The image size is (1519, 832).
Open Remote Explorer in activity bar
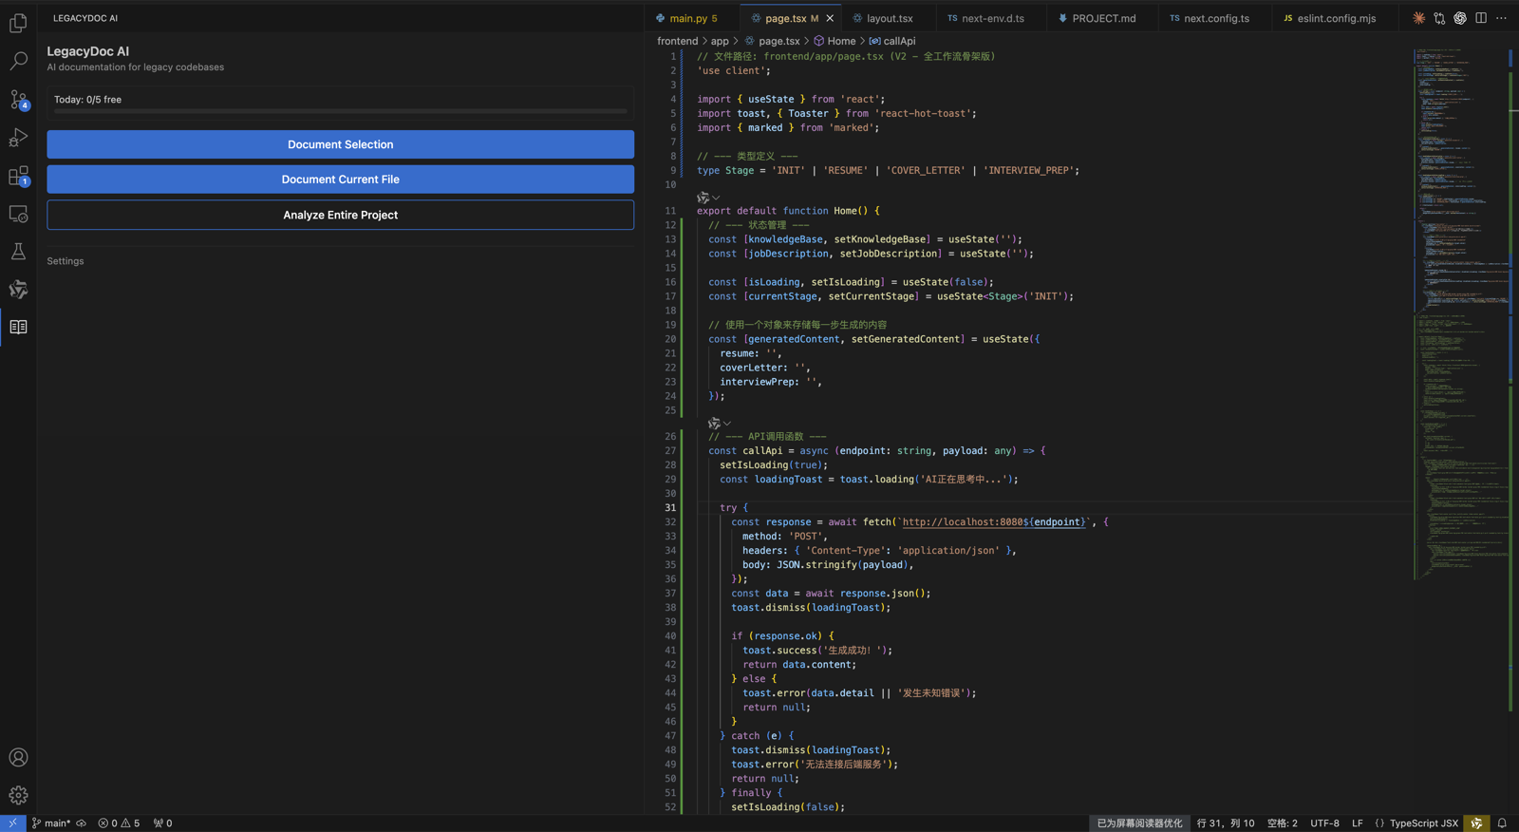pos(18,214)
